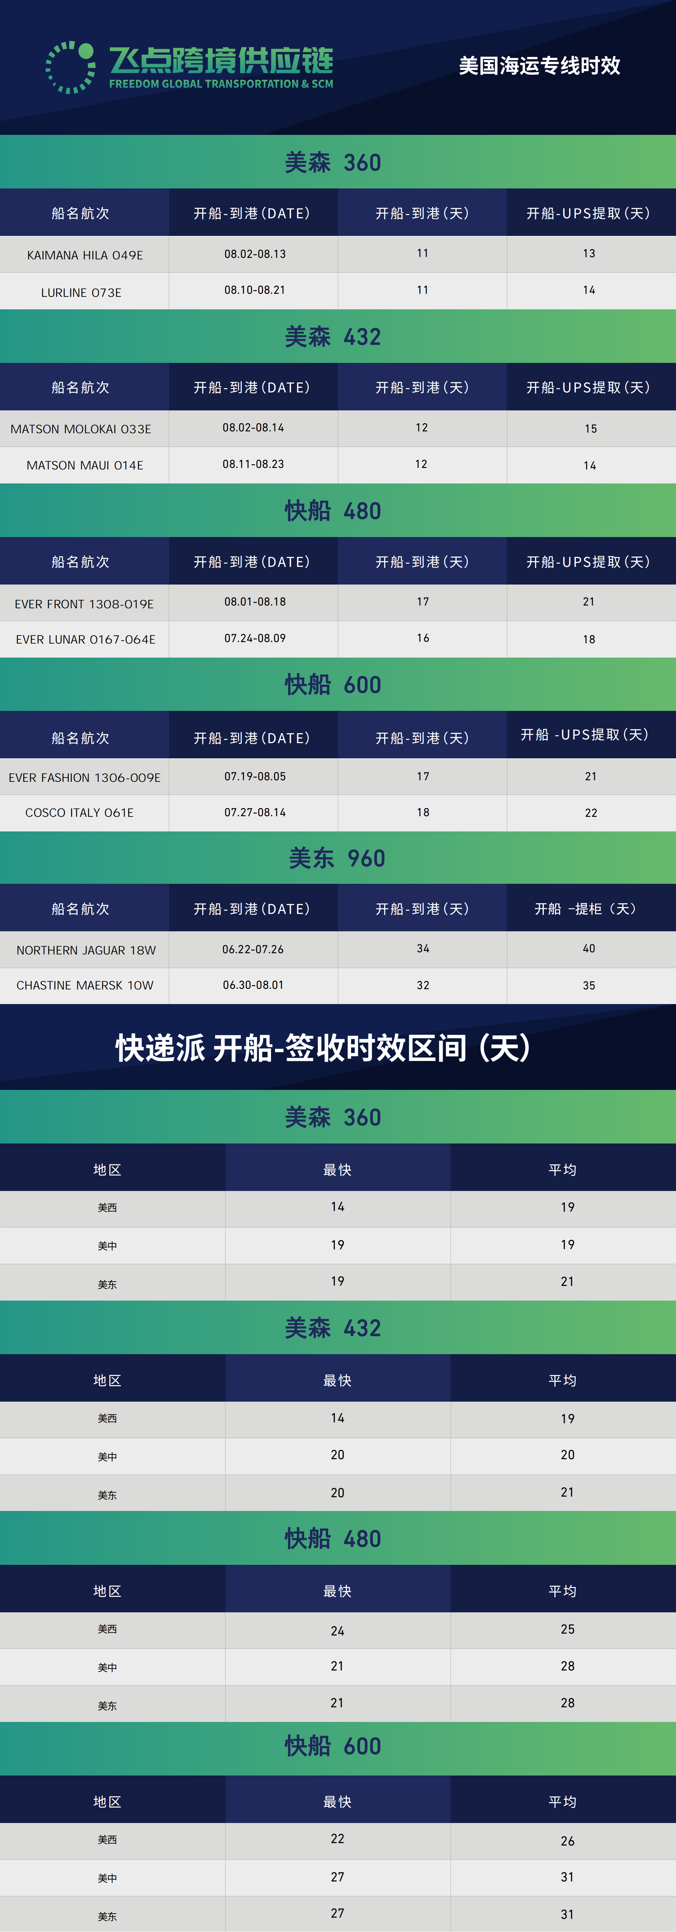Image resolution: width=676 pixels, height=1932 pixels.
Task: Click the green dotted-circle company logo
Action: [71, 68]
